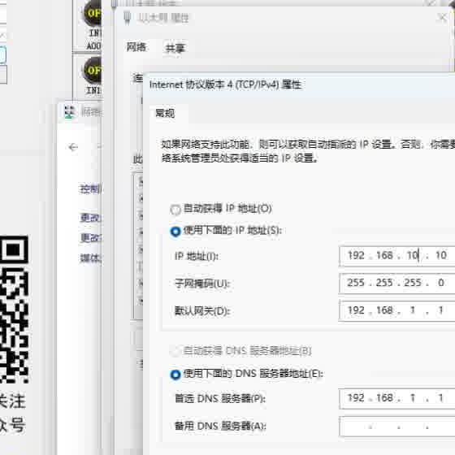The height and width of the screenshot is (455, 455).
Task: Switch to 共享 tab in 以太网 属性
Action: click(175, 48)
